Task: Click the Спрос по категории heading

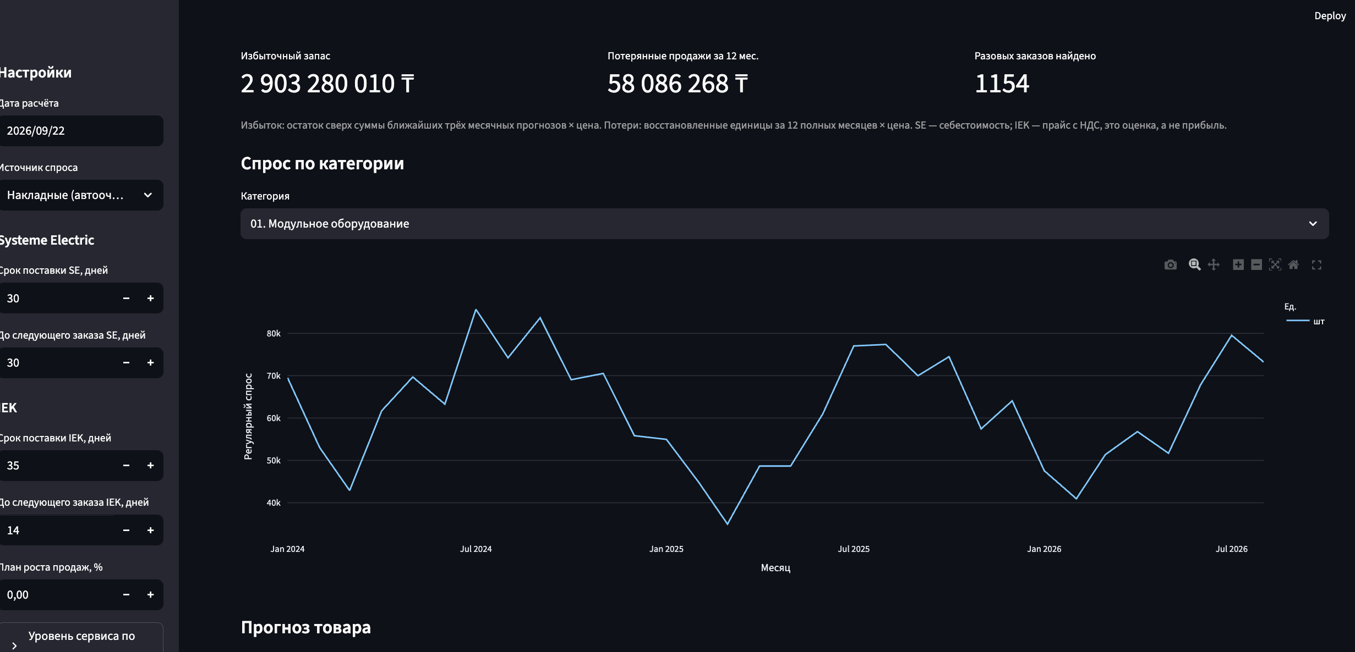Action: click(323, 163)
